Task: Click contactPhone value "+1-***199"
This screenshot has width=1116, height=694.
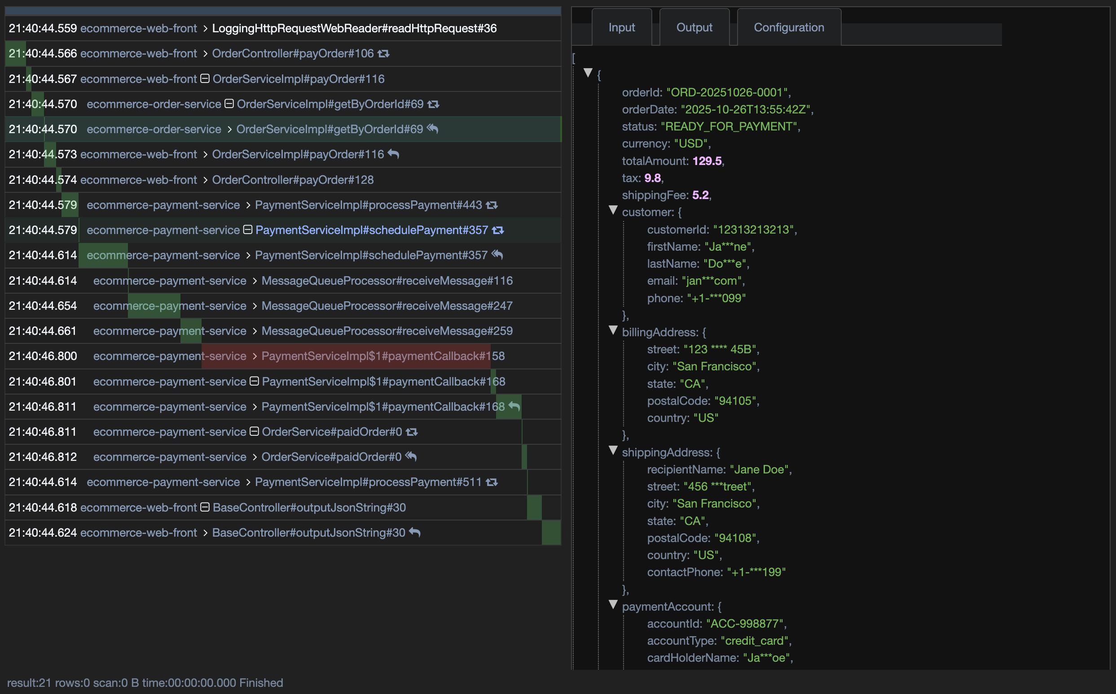Action: pos(756,573)
